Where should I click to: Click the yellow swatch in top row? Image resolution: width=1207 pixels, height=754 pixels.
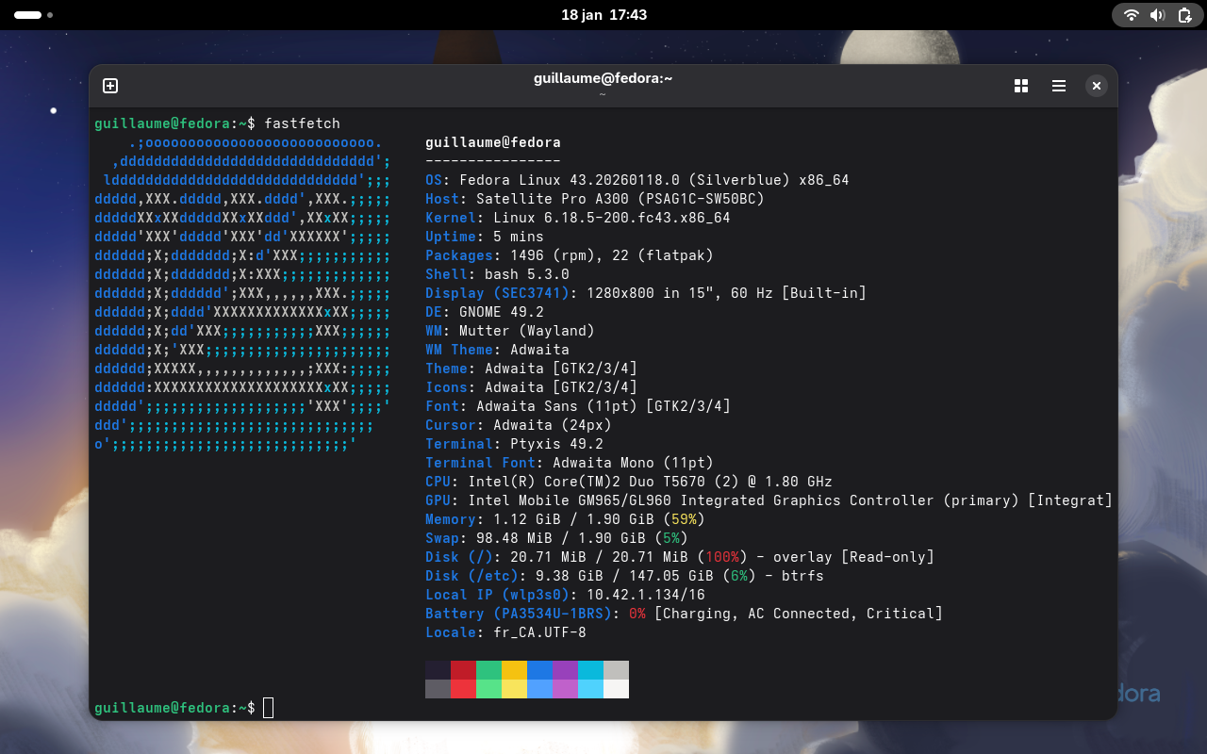(514, 670)
